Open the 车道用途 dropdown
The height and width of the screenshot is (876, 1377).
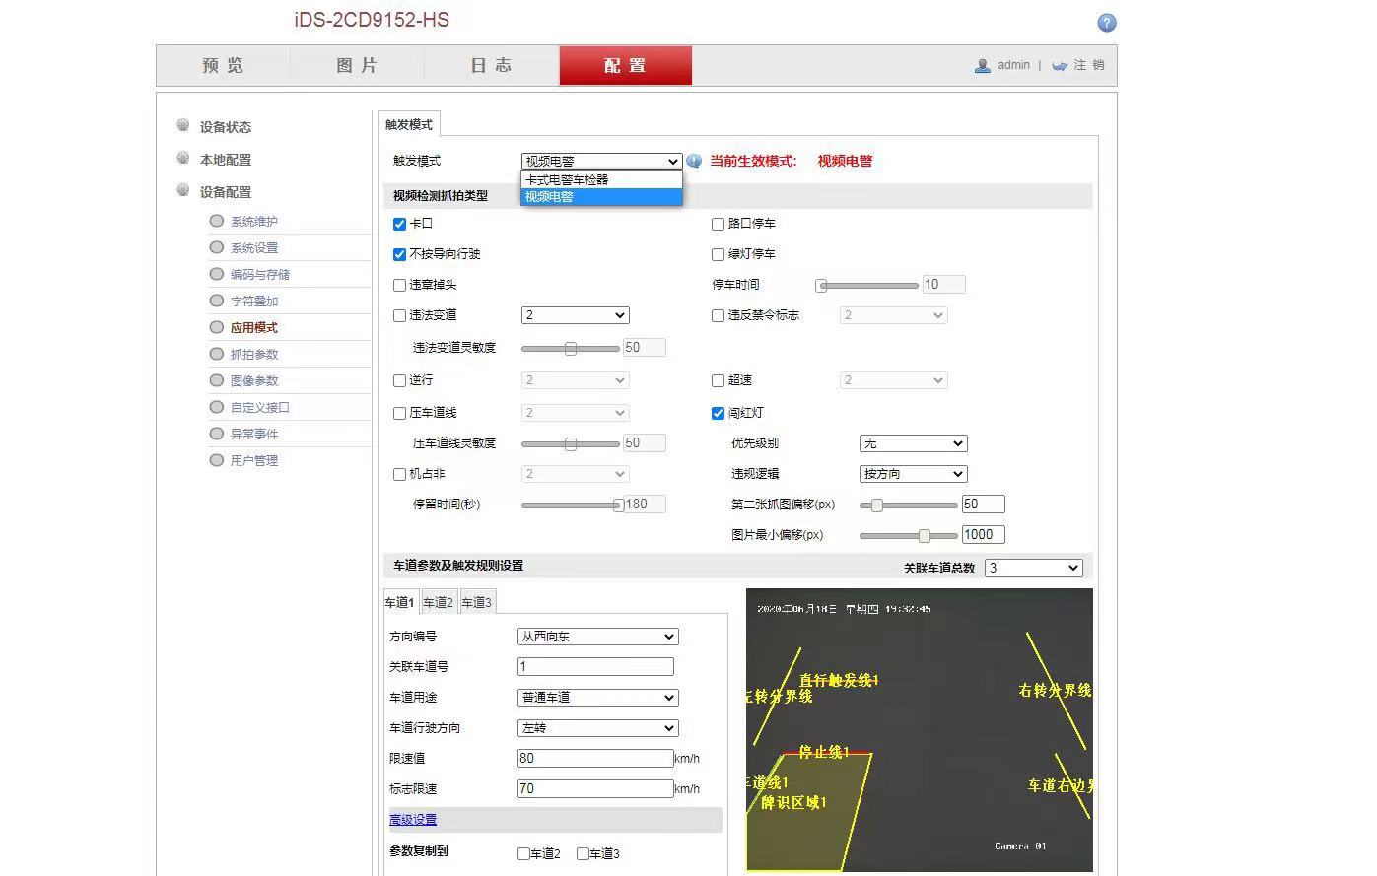click(x=598, y=698)
